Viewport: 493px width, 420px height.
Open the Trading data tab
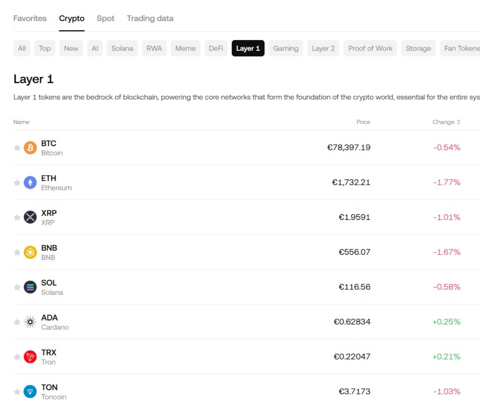[150, 18]
